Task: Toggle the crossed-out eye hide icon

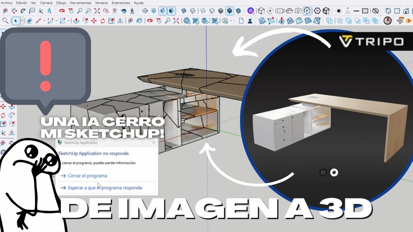Action: pyautogui.click(x=375, y=11)
